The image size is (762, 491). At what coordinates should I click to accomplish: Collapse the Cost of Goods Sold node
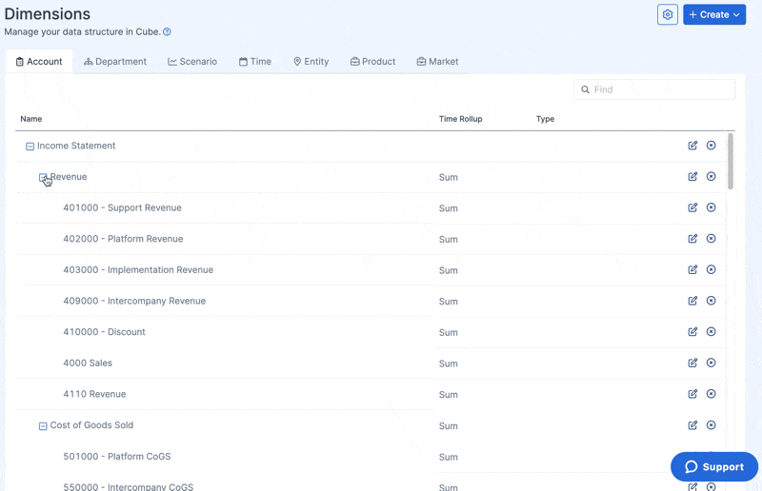[x=43, y=426]
